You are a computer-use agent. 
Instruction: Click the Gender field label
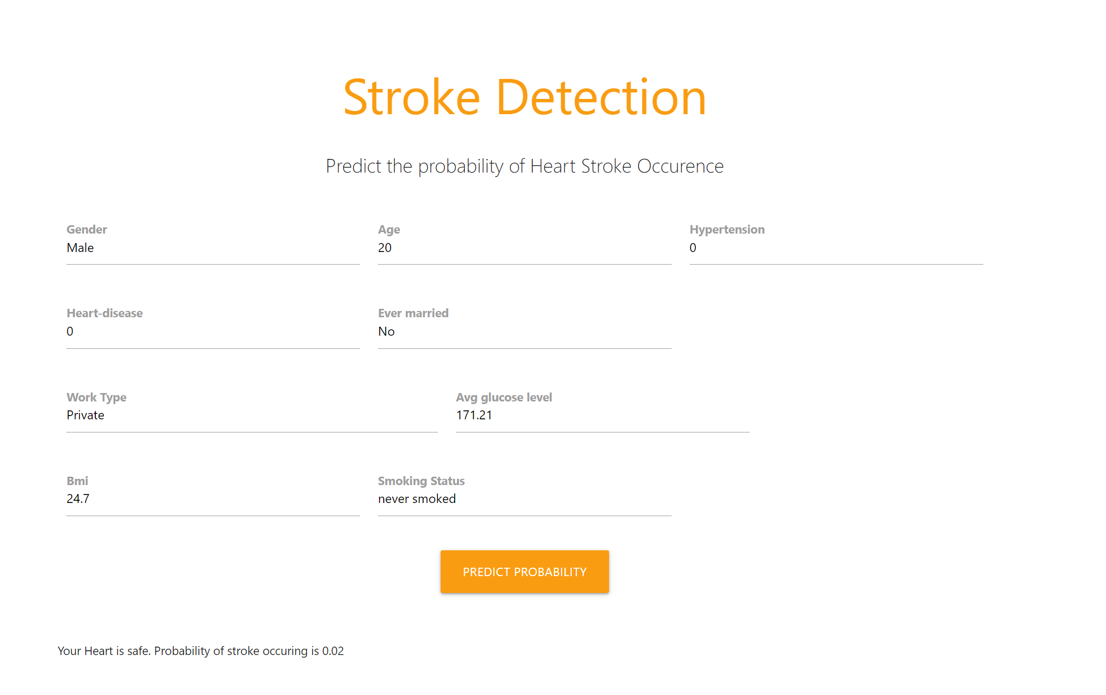tap(87, 229)
